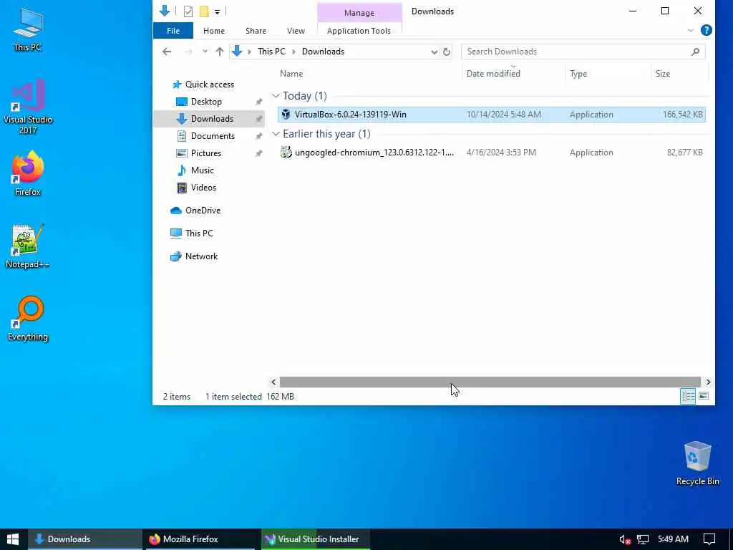Switch to Visual Studio Installer taskbar button

315,539
